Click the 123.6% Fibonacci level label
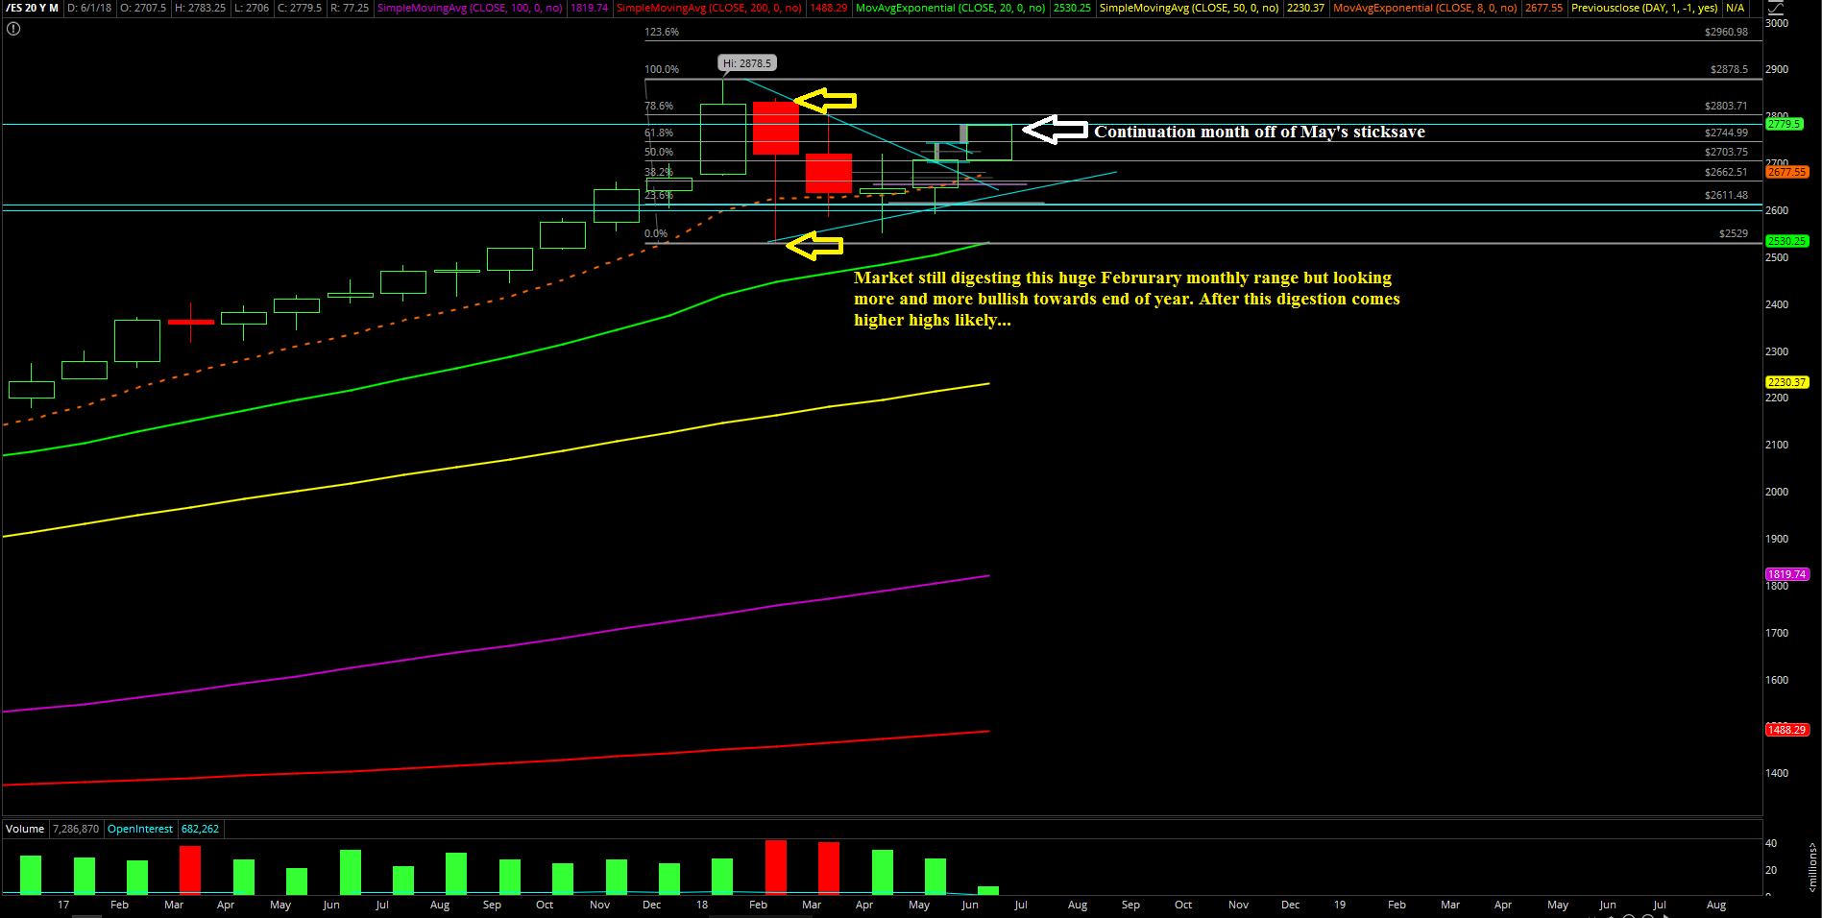1822x918 pixels. tap(662, 32)
